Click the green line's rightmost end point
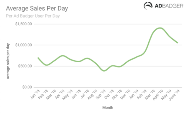 click(x=177, y=43)
